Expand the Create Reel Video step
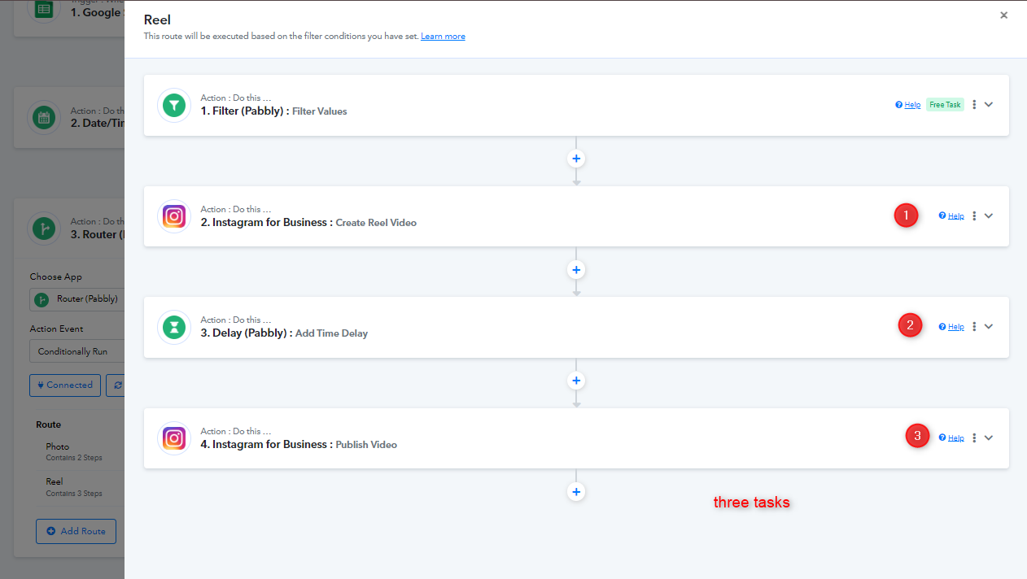Image resolution: width=1027 pixels, height=579 pixels. 989,216
